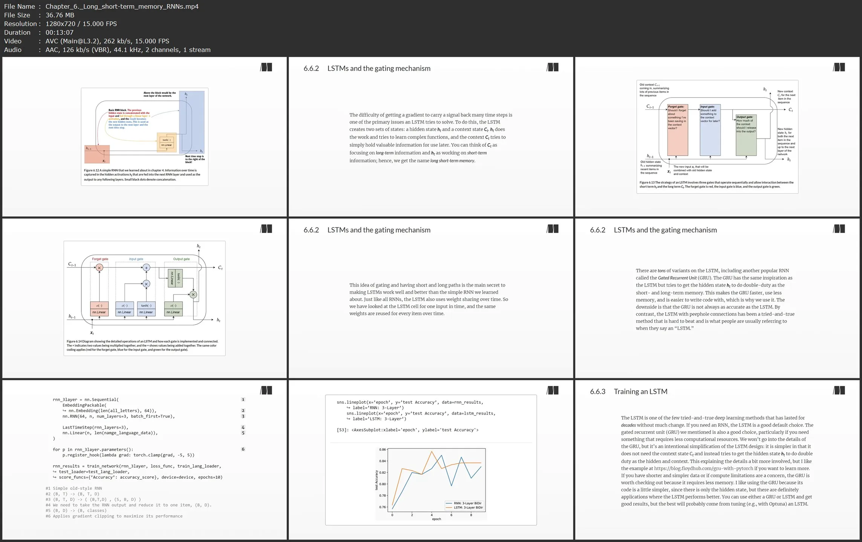Click the 'Basic RNN block' description text in Figure 6.12
The image size is (862, 542).
point(129,119)
